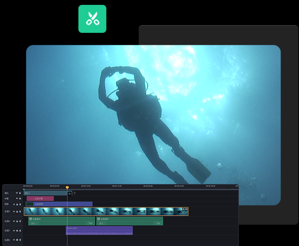Delete 轨道3 using its trash icon
Viewport: 299px width, 246px height.
pyautogui.click(x=20, y=212)
